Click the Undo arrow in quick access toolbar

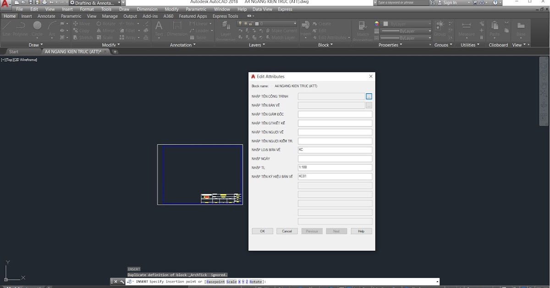[51, 3]
